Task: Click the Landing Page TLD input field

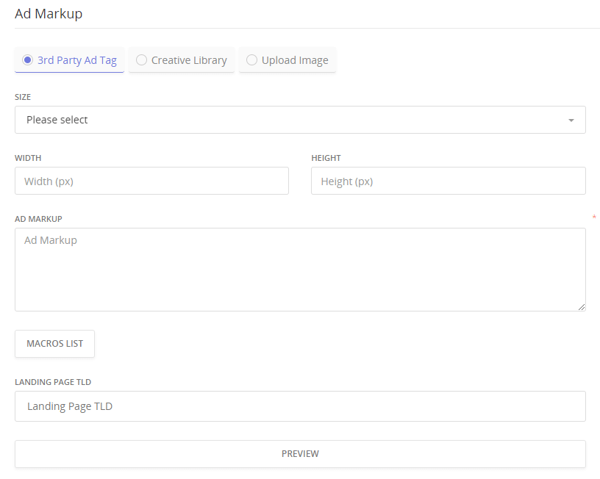Action: tap(300, 406)
